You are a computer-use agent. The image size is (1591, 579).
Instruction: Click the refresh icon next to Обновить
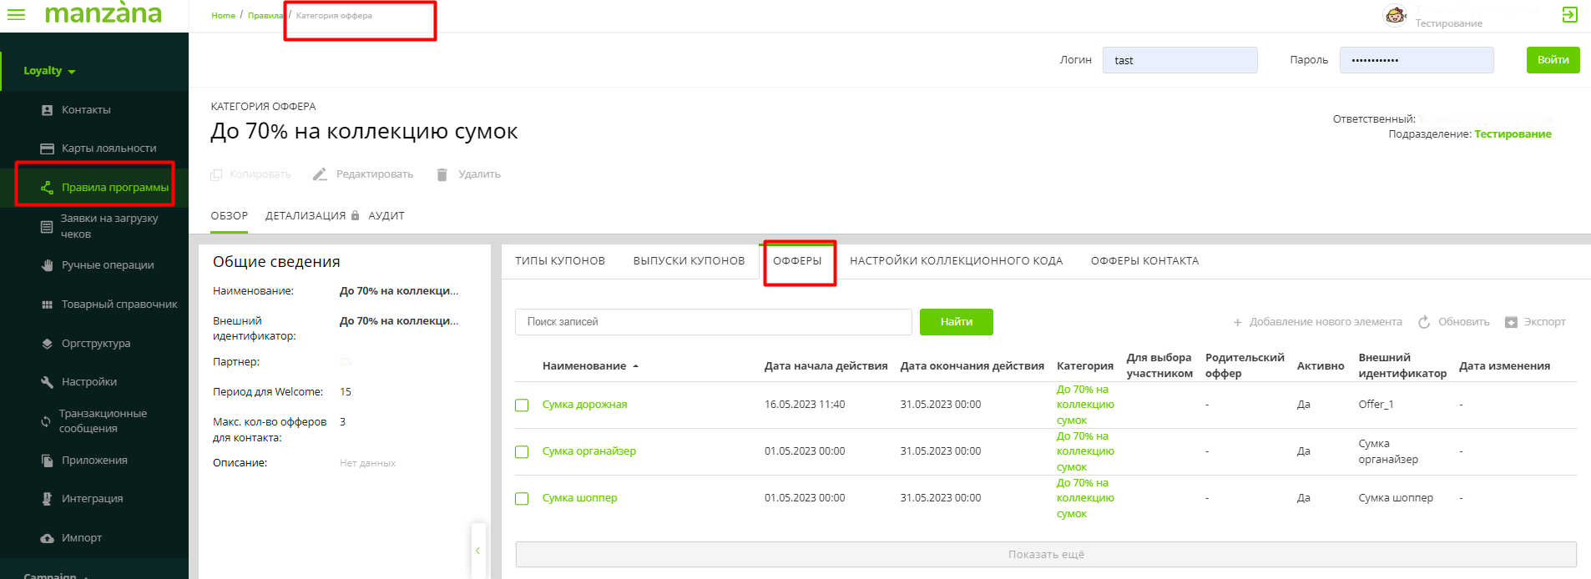coord(1424,322)
